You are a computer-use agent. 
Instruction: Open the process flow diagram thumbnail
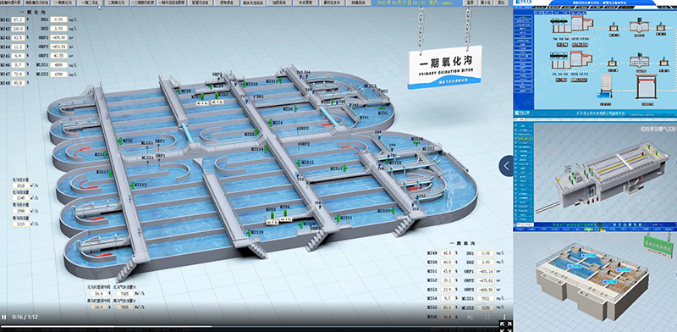click(595, 60)
